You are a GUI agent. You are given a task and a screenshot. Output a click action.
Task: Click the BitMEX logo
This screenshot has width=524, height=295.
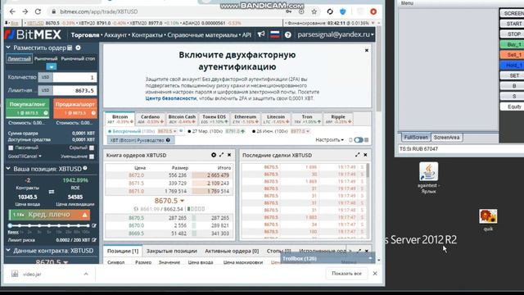coord(33,34)
